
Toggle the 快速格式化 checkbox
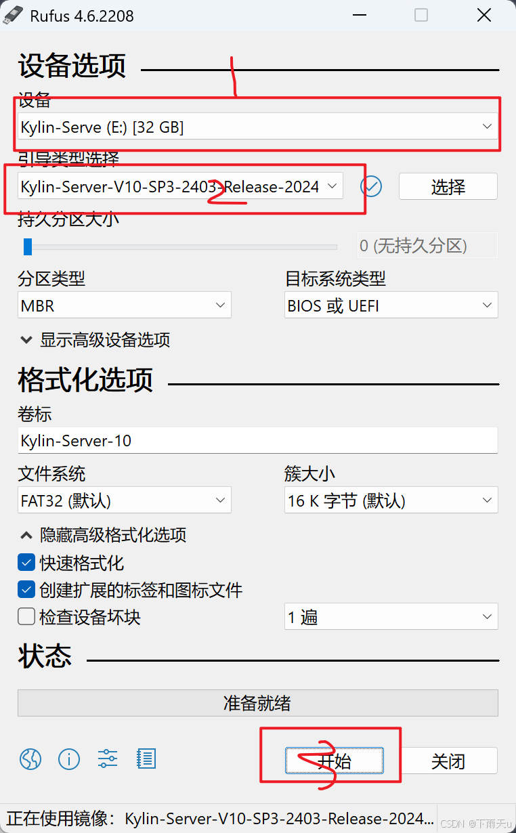point(26,563)
